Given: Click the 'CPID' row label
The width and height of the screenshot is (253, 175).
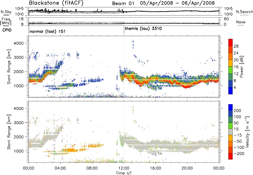Looking at the screenshot, I should pos(7,30).
